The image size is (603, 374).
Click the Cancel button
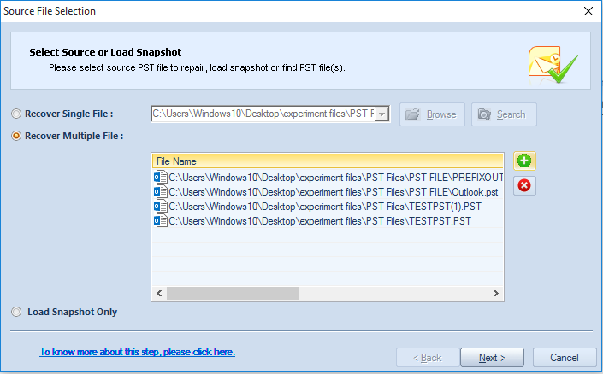click(565, 358)
